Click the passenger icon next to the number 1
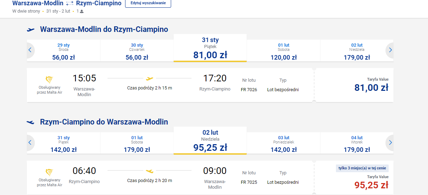The height and width of the screenshot is (195, 428). pos(82,11)
